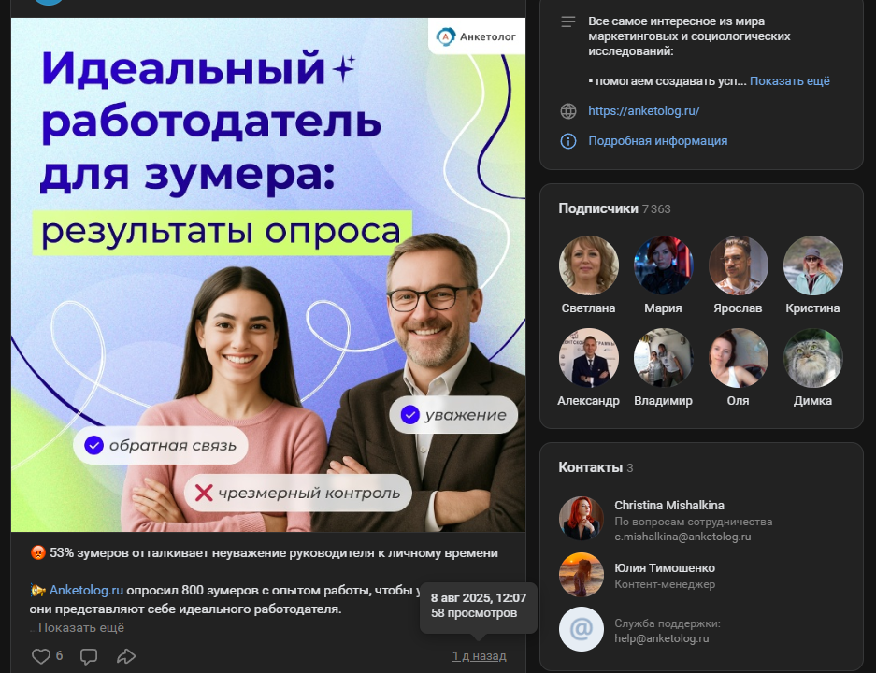
Task: Click support email help@anketolog.ru
Action: tap(662, 638)
